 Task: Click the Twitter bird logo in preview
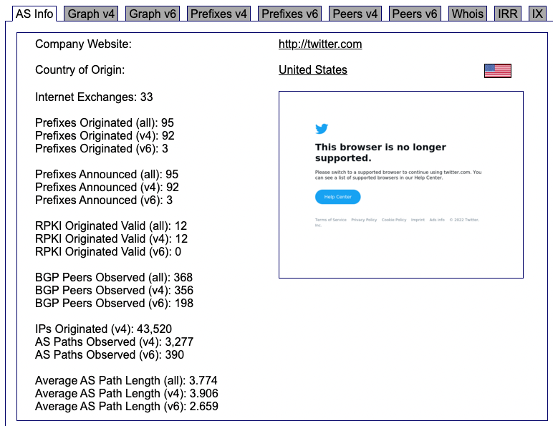(322, 129)
